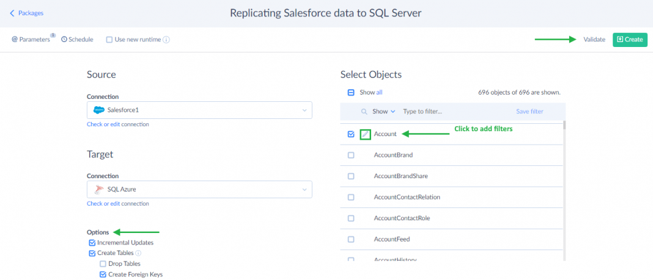
Task: Click the pencil filter icon beside Account
Action: point(365,134)
